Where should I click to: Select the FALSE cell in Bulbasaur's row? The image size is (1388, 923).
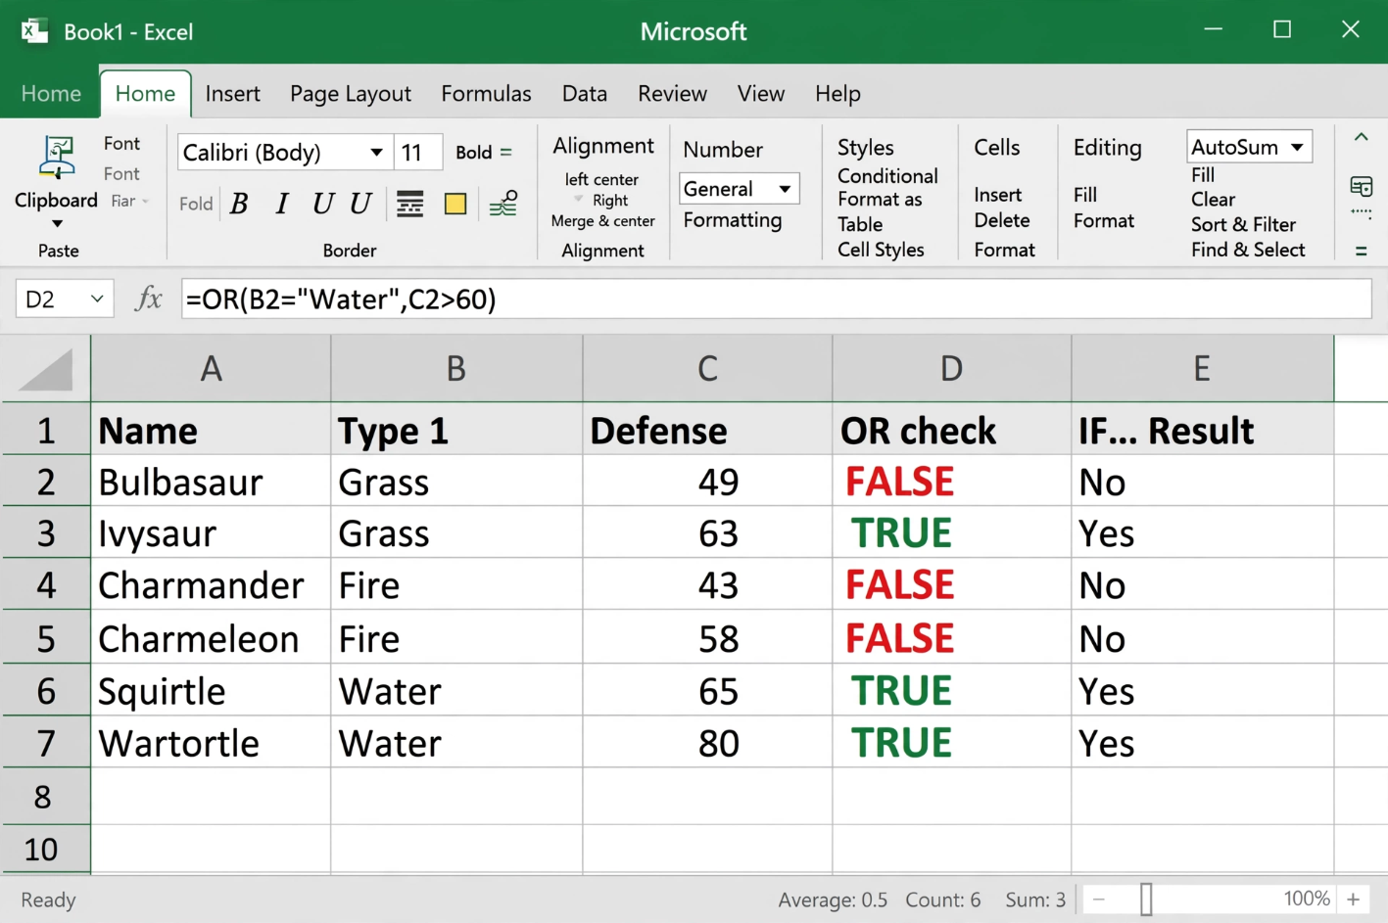[x=951, y=482]
